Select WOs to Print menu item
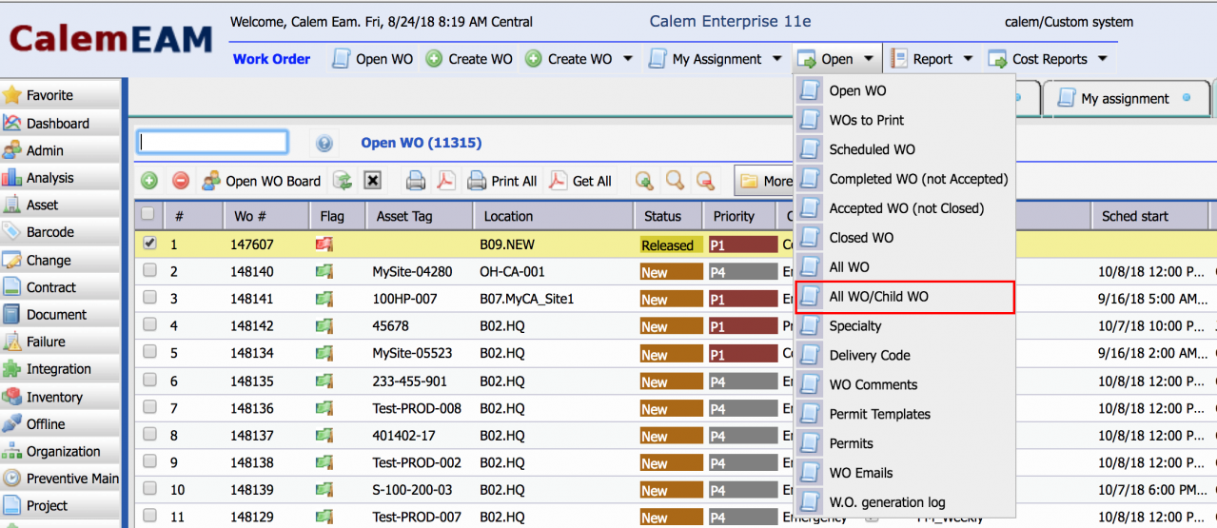1217x528 pixels. (x=905, y=121)
